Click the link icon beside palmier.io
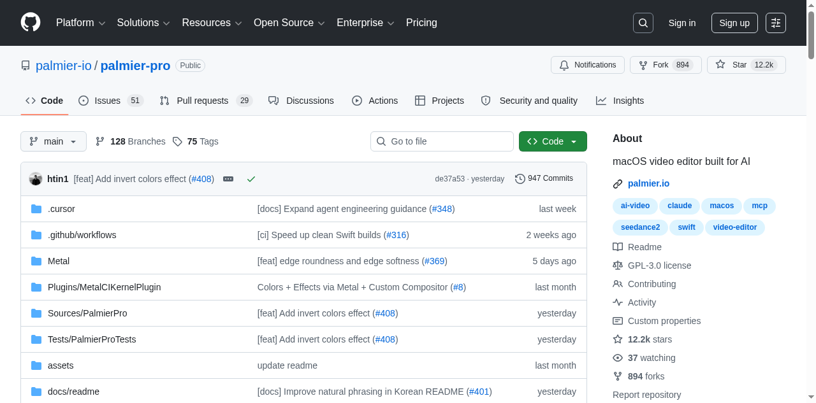The width and height of the screenshot is (816, 403). pos(618,184)
